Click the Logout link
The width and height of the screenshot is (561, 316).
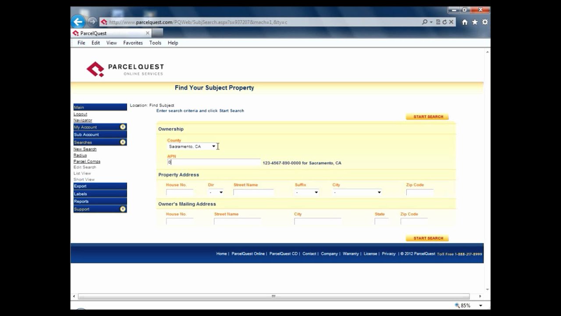pos(80,114)
